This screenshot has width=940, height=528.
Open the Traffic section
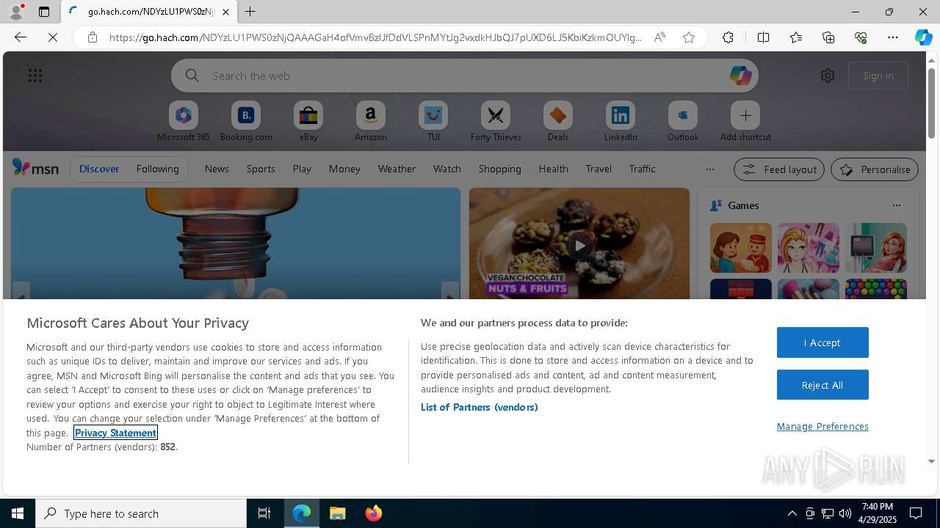pyautogui.click(x=643, y=169)
